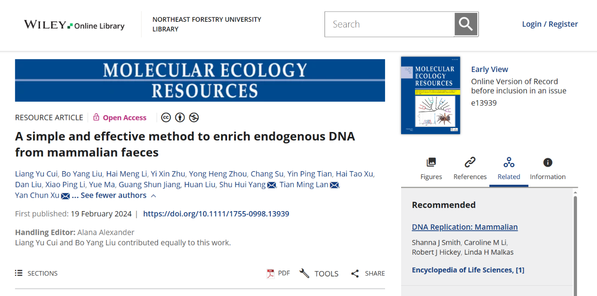Click email envelope next to Tian Ming Lan

point(334,185)
